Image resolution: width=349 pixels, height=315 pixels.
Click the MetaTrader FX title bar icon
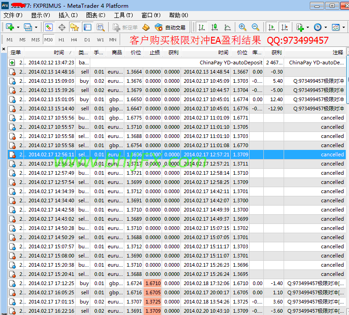click(5, 6)
